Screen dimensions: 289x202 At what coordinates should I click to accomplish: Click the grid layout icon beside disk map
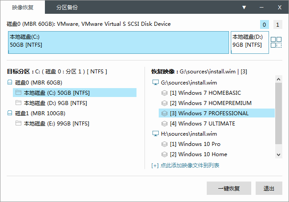276,42
